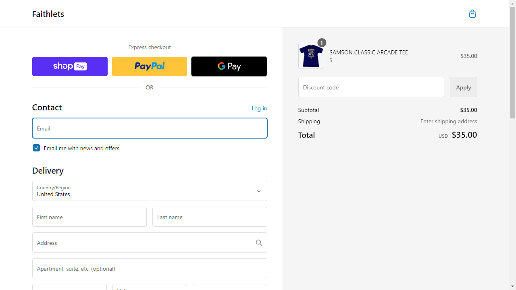The width and height of the screenshot is (516, 290).
Task: Open the shopping bag cart icon
Action: click(472, 14)
